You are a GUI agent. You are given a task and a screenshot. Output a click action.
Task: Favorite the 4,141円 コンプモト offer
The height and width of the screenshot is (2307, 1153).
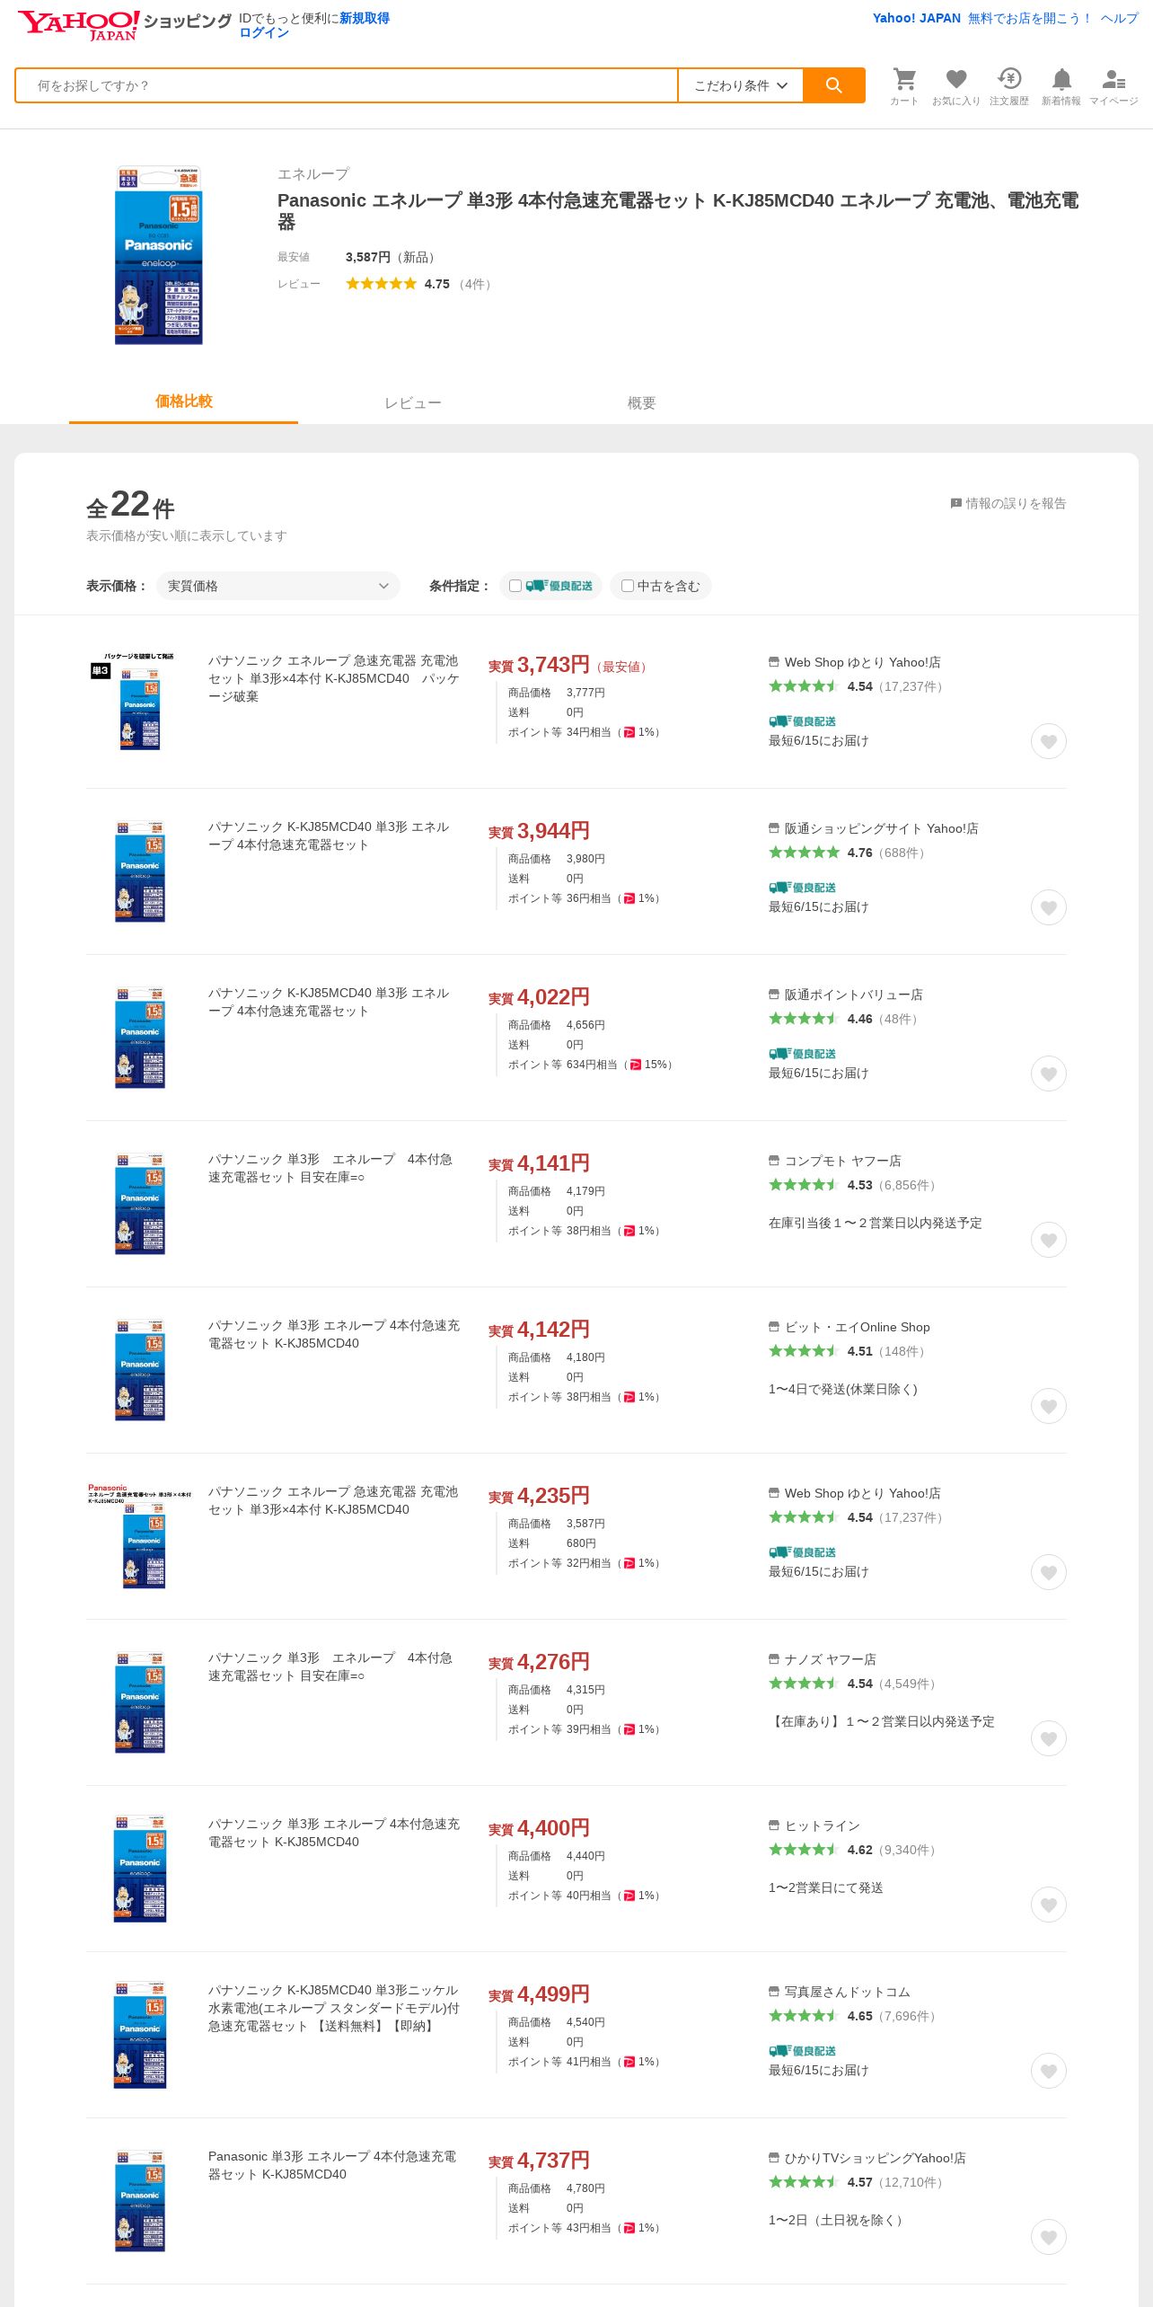[1048, 1240]
